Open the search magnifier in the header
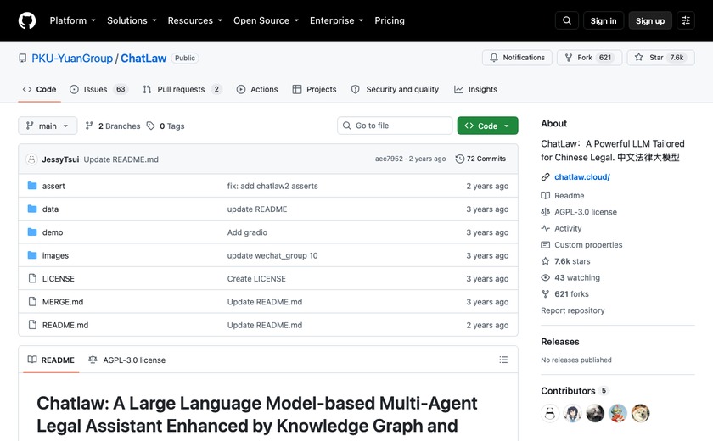713x441 pixels. (567, 20)
